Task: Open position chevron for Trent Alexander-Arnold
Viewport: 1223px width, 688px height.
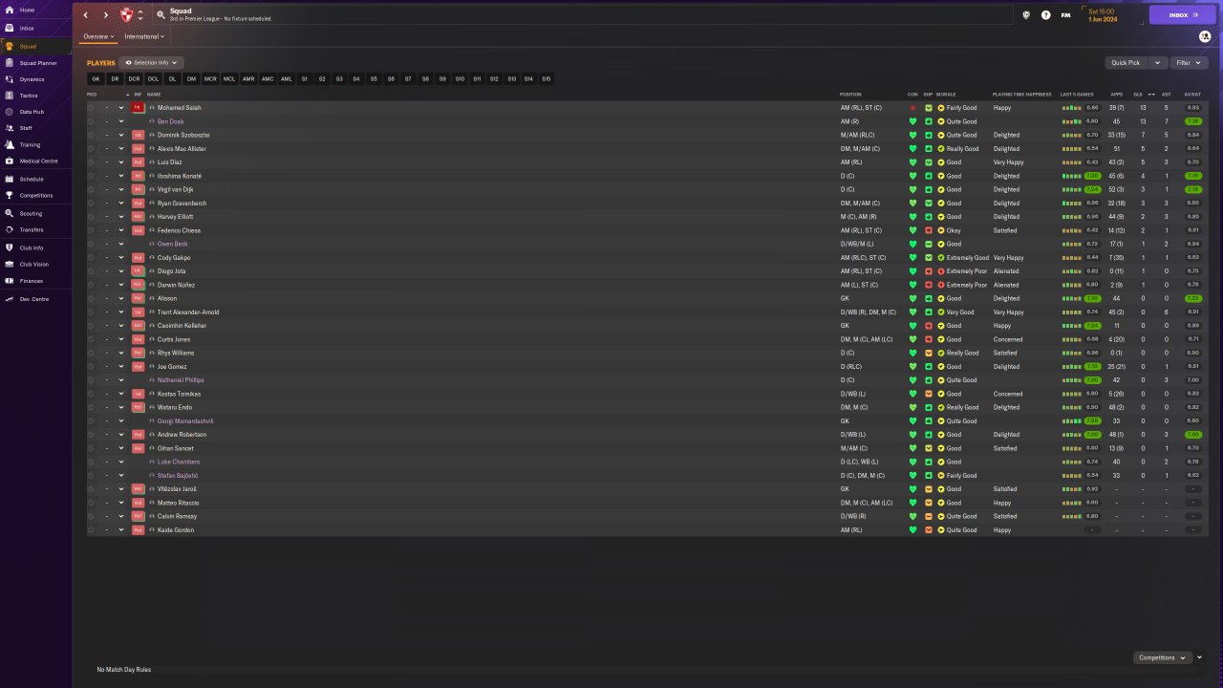Action: tap(121, 312)
